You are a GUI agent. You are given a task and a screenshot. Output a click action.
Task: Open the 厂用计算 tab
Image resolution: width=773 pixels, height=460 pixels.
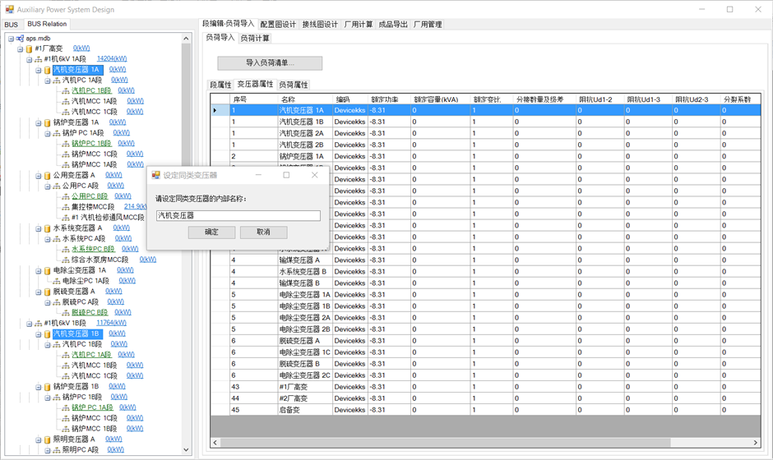click(359, 25)
